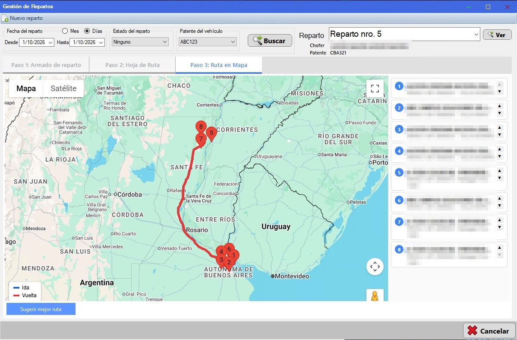The width and height of the screenshot is (517, 340).
Task: Click map marker number 4
Action: (221, 251)
